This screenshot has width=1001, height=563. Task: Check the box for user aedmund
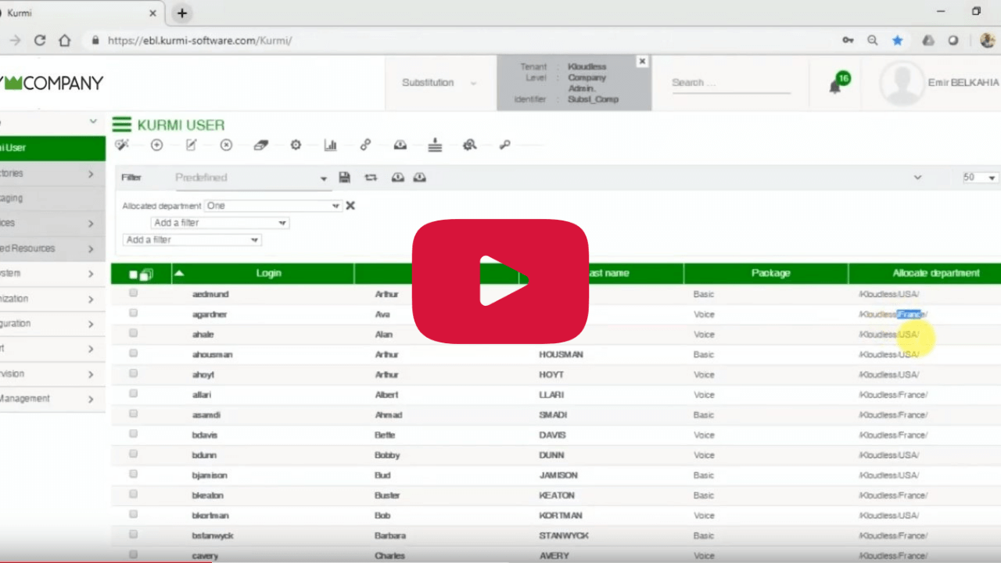pyautogui.click(x=133, y=293)
